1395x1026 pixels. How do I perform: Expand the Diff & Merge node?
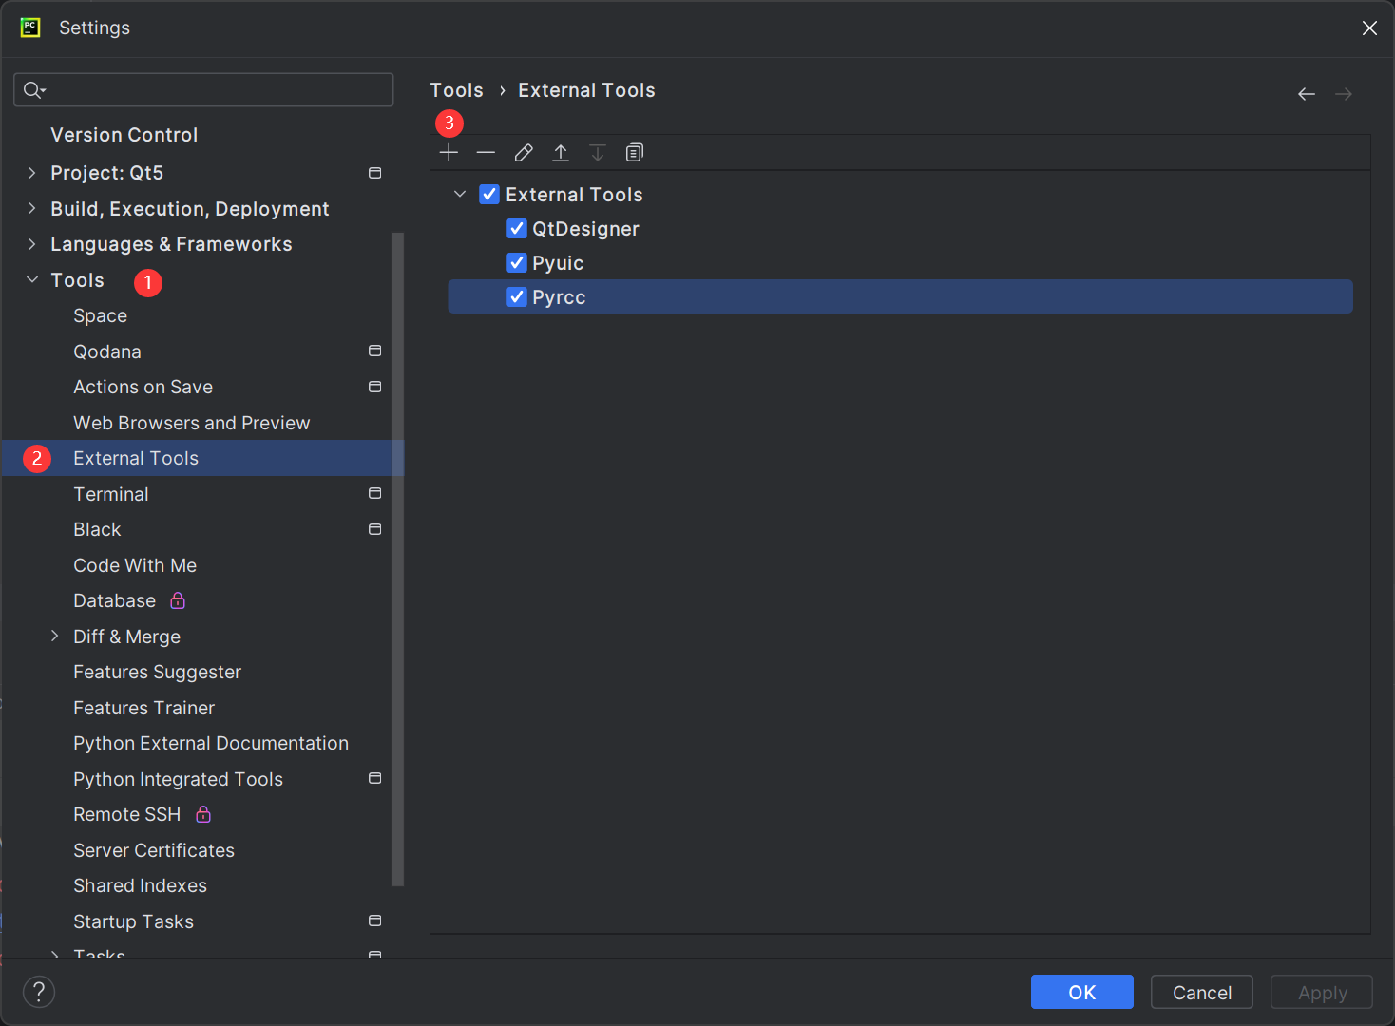(x=55, y=636)
